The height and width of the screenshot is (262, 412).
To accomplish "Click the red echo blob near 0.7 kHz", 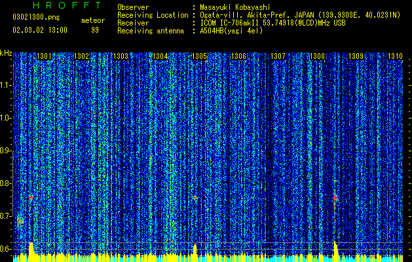I will (x=20, y=221).
